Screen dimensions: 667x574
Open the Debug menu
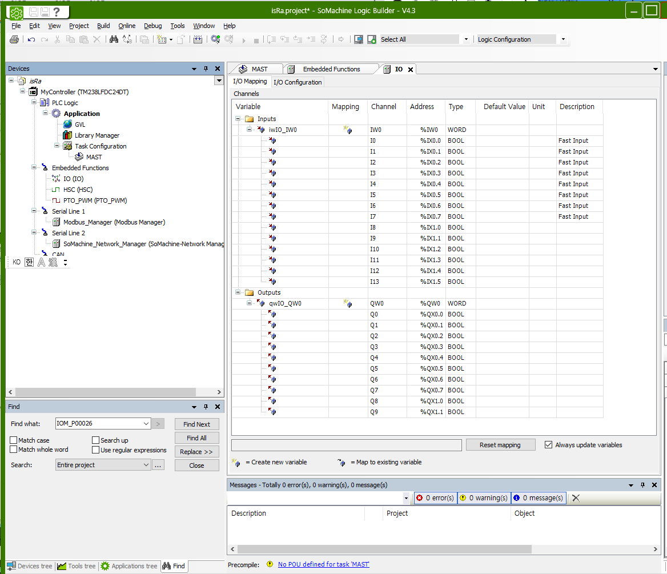point(152,26)
